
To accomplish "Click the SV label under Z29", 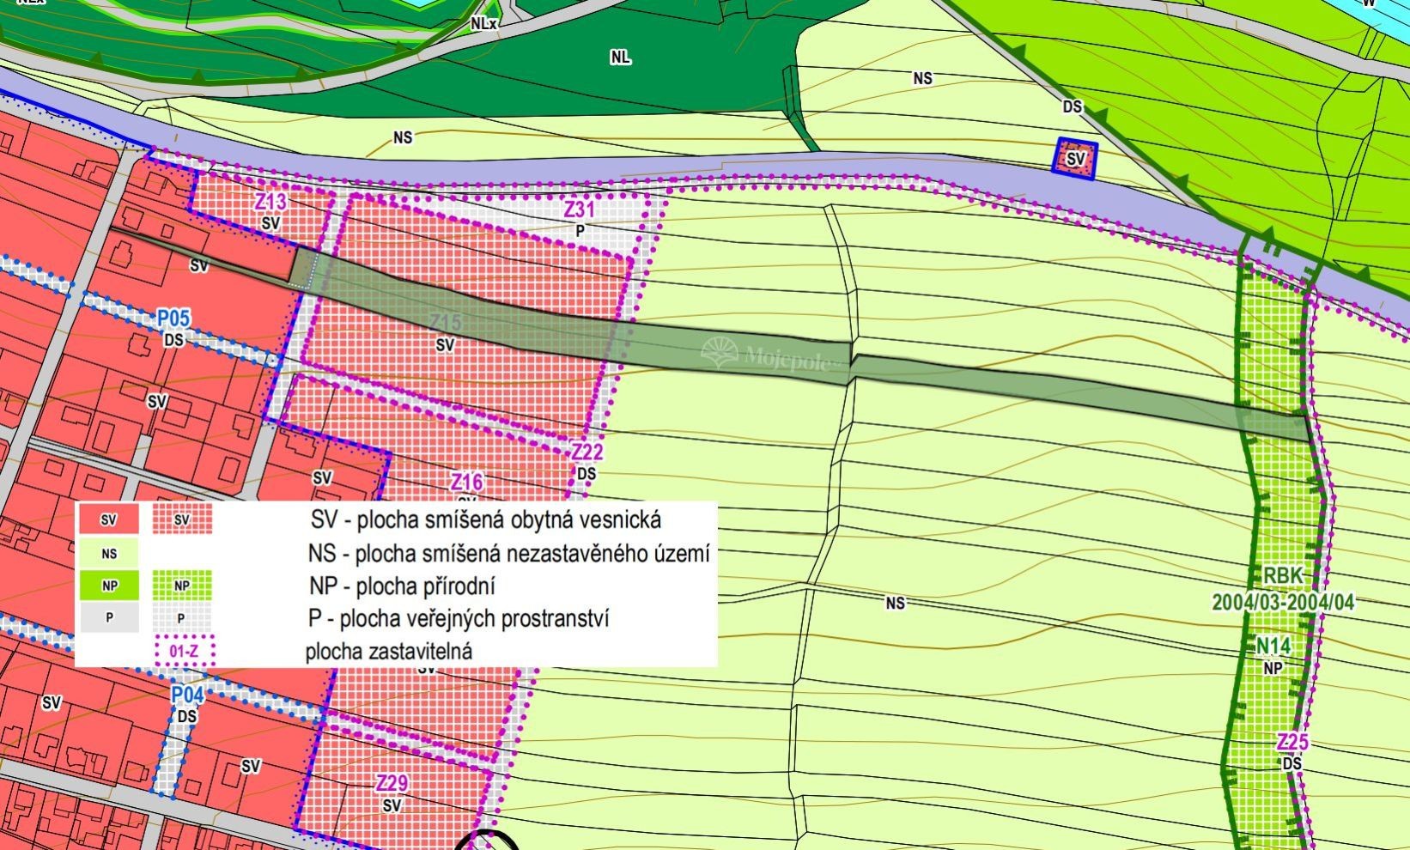I will click(x=392, y=805).
